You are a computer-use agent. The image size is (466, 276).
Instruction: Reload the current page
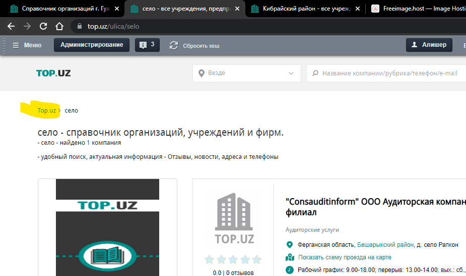pos(43,26)
